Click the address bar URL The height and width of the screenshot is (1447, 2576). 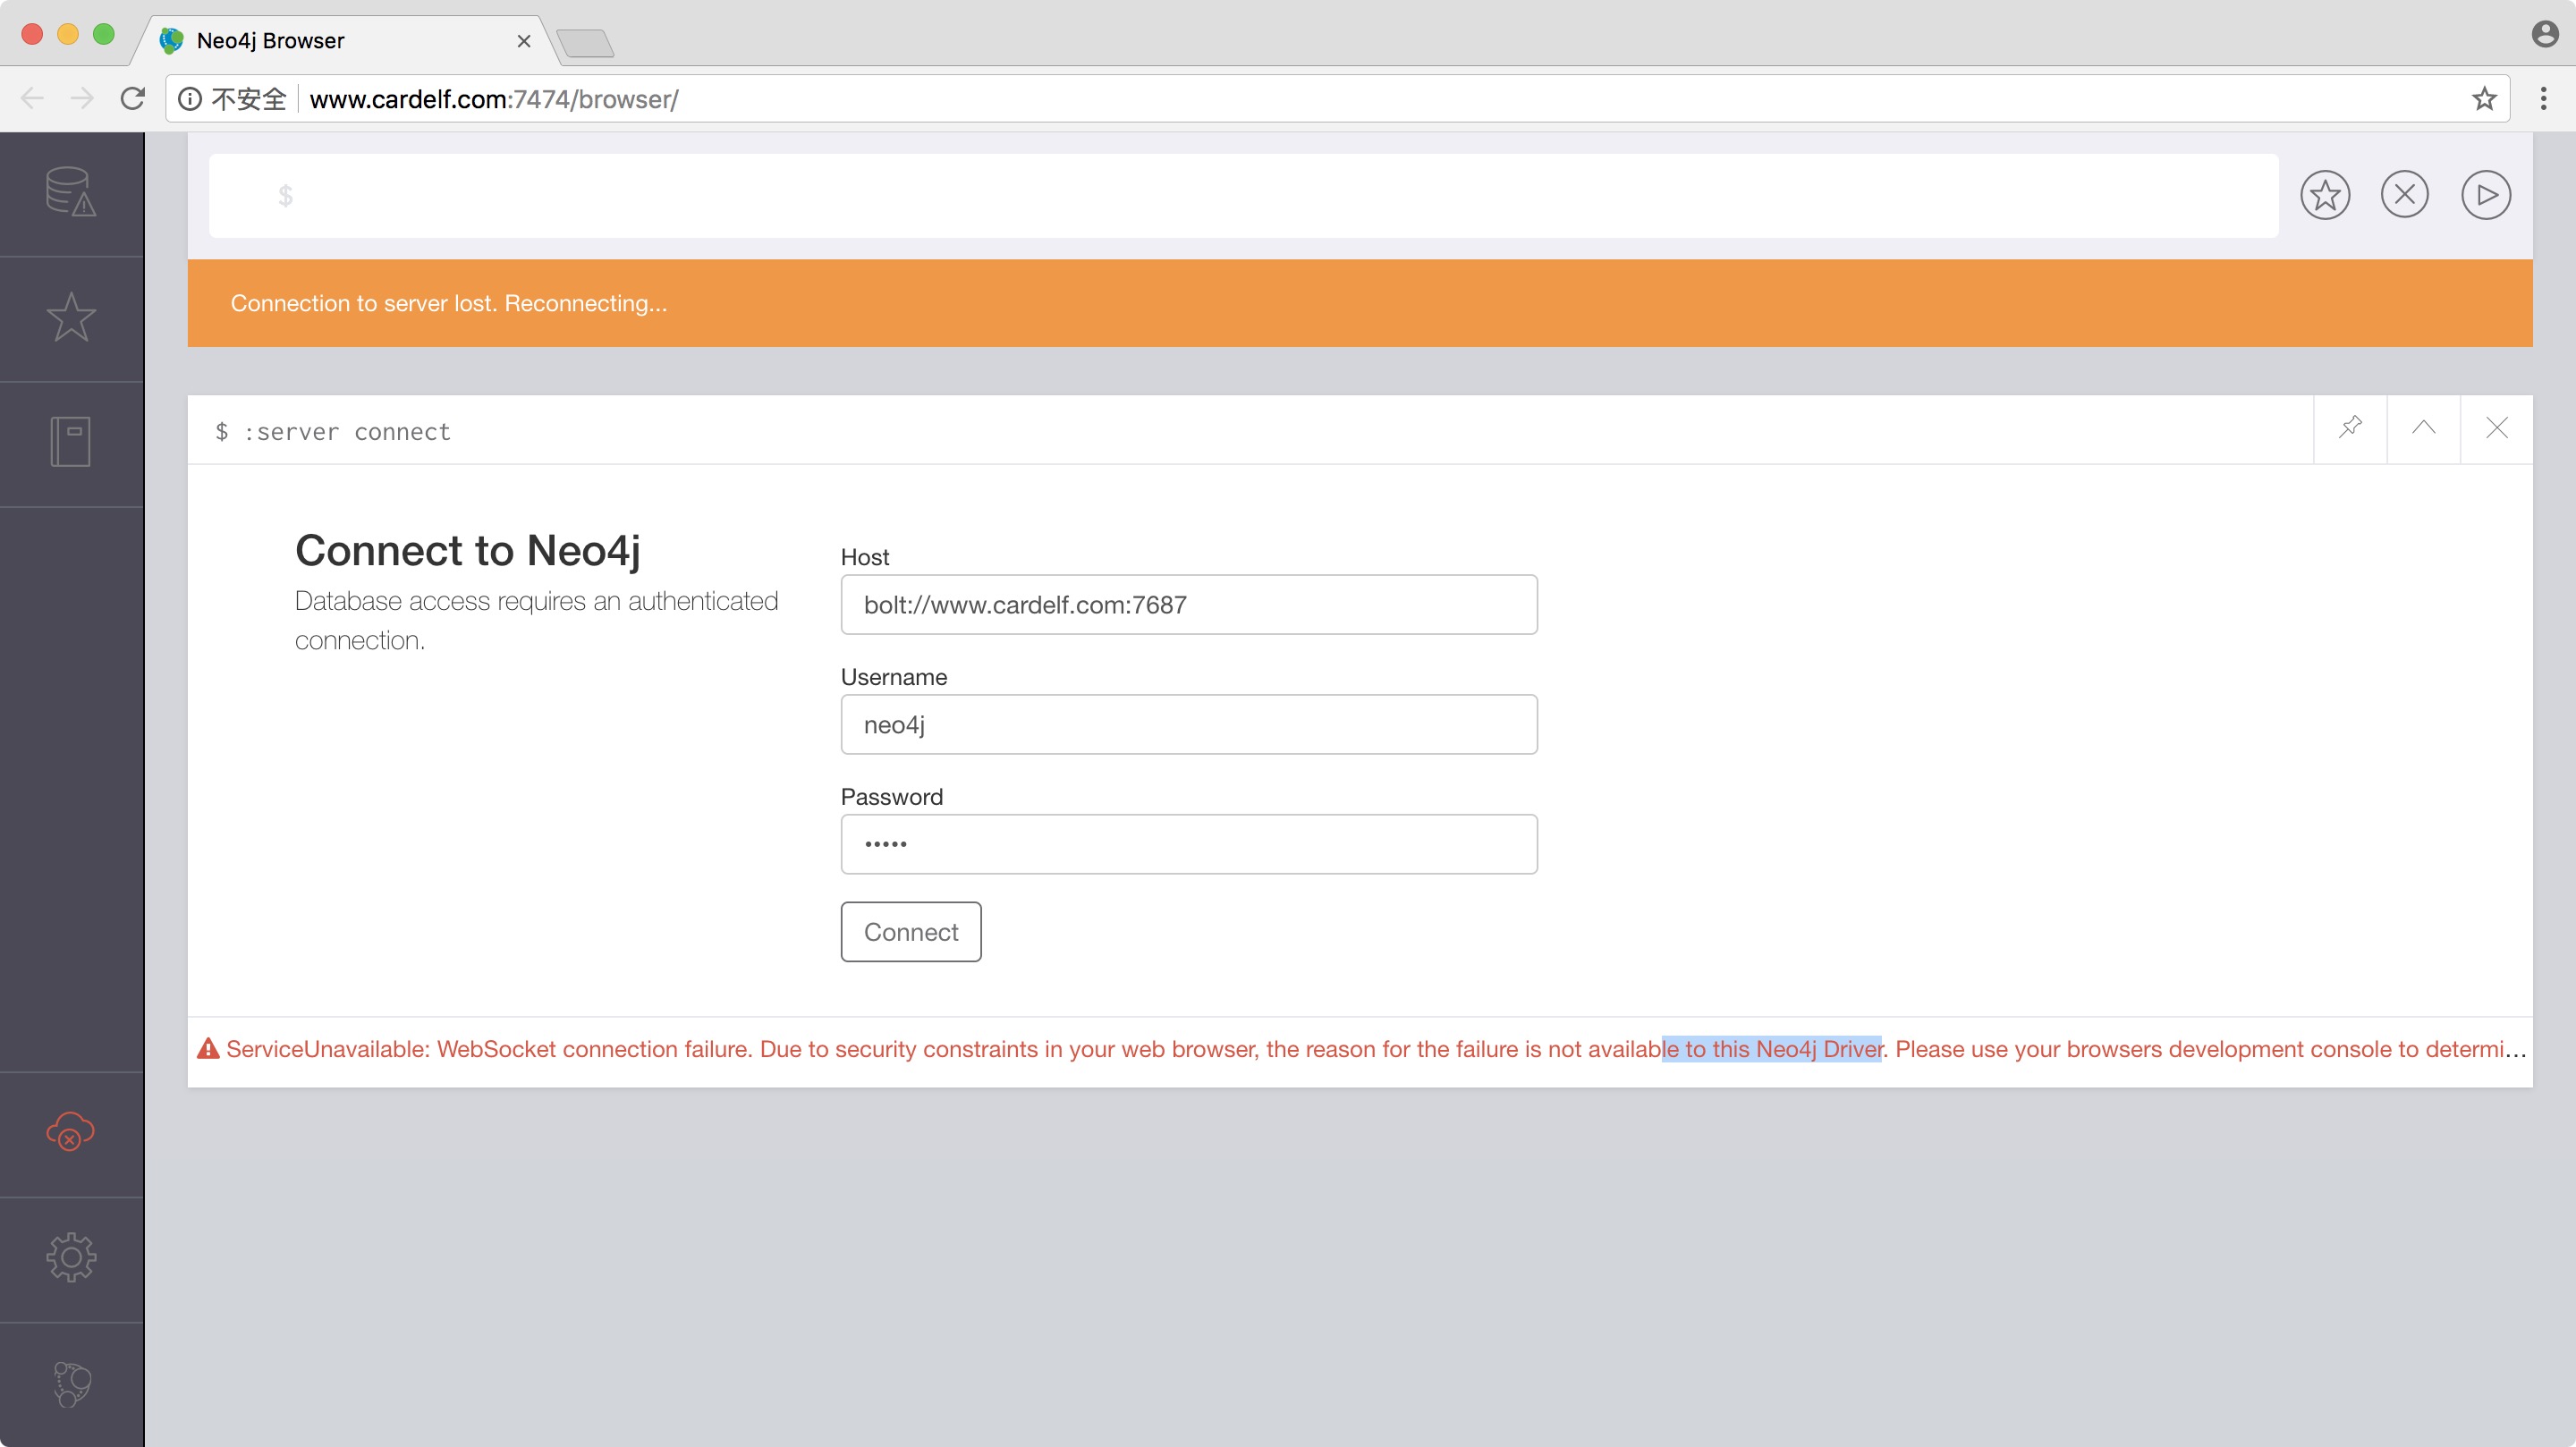pos(494,99)
